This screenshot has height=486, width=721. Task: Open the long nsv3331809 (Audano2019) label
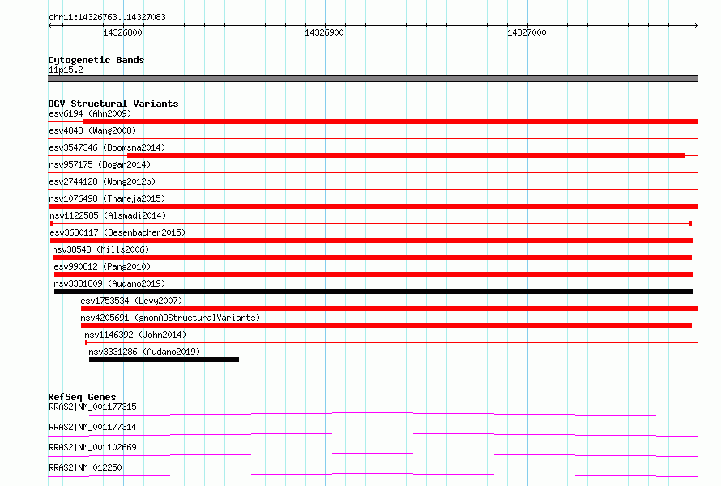pos(109,283)
